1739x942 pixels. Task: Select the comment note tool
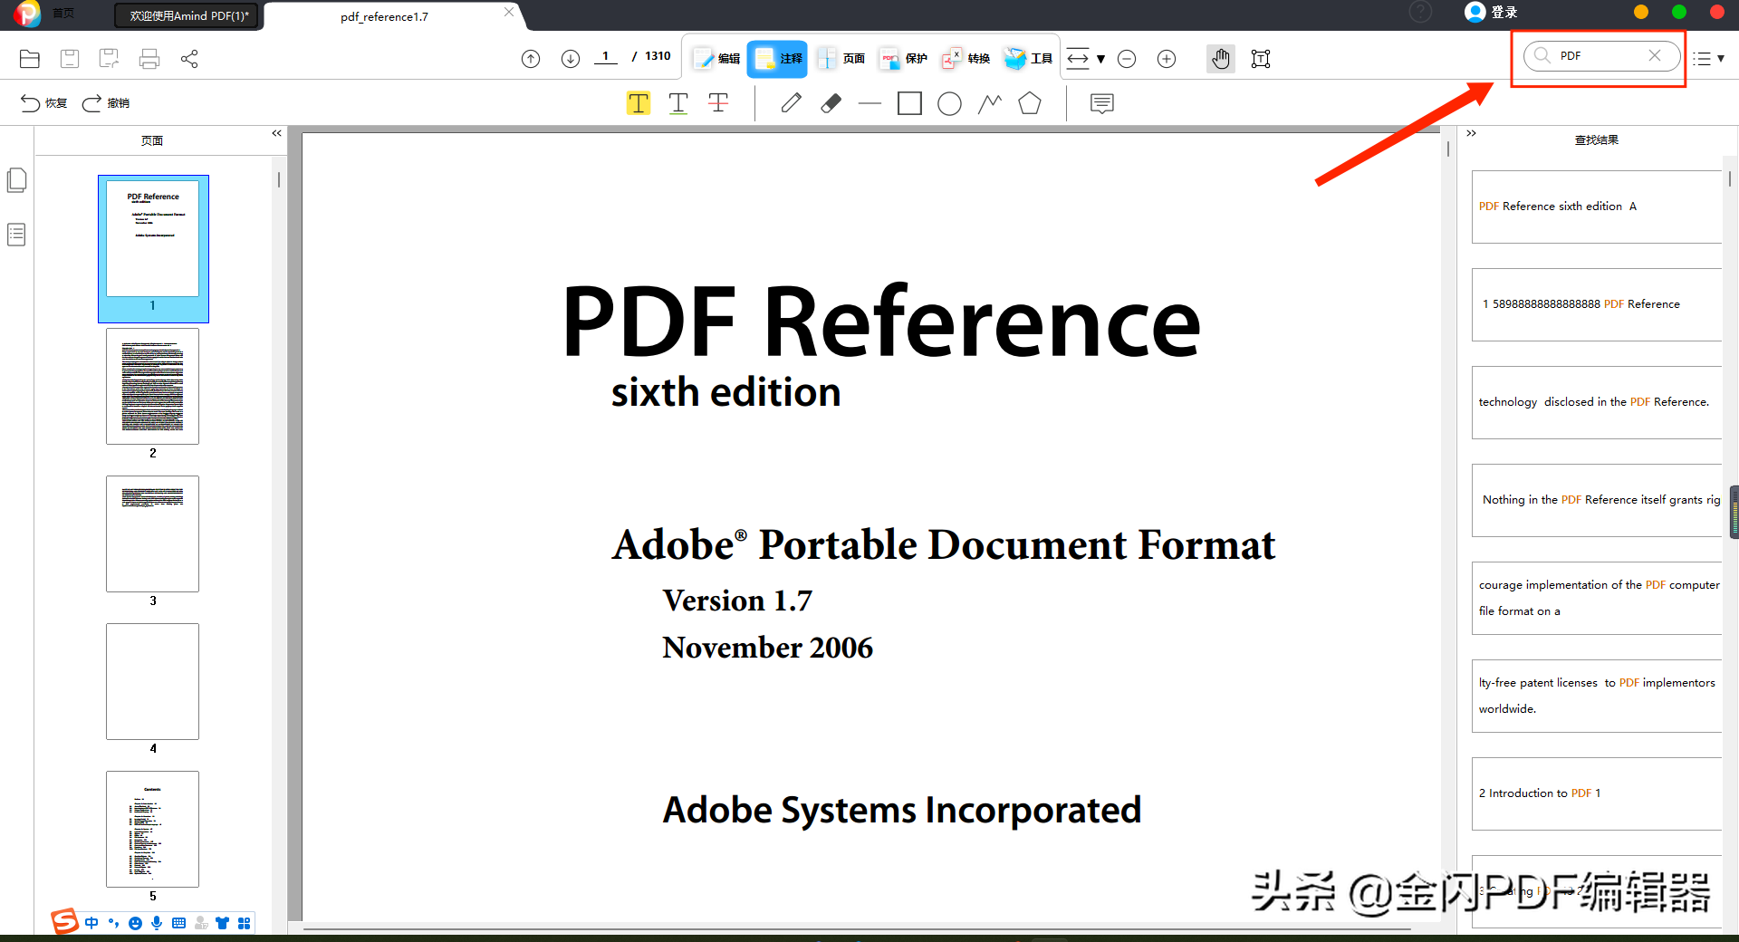coord(1102,103)
